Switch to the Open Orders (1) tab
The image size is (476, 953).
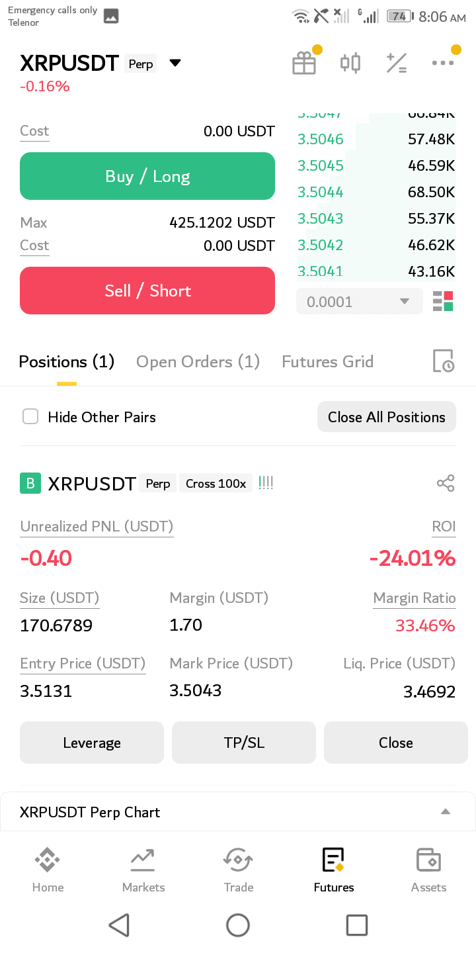(198, 361)
